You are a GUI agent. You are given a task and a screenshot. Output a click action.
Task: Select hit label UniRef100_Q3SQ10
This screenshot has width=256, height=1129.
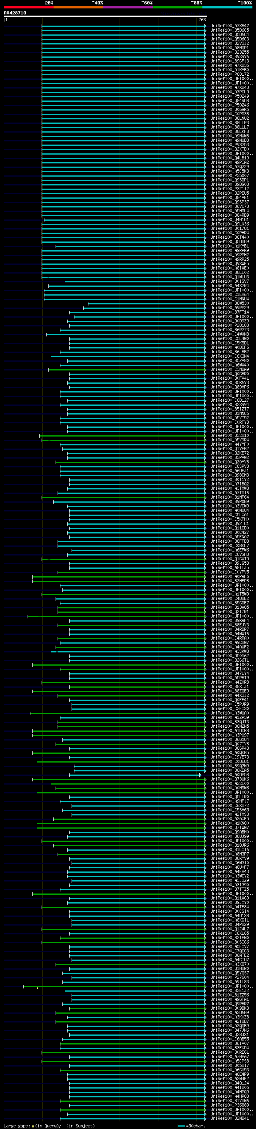(229, 436)
